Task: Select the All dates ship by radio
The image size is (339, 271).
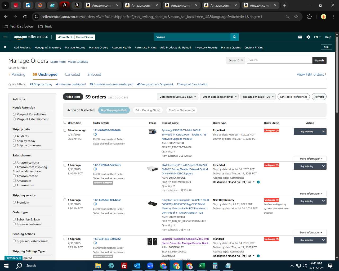Action: pyautogui.click(x=14, y=136)
